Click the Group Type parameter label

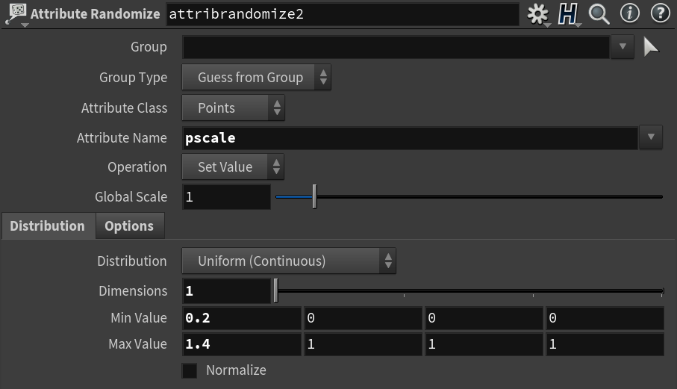point(133,78)
